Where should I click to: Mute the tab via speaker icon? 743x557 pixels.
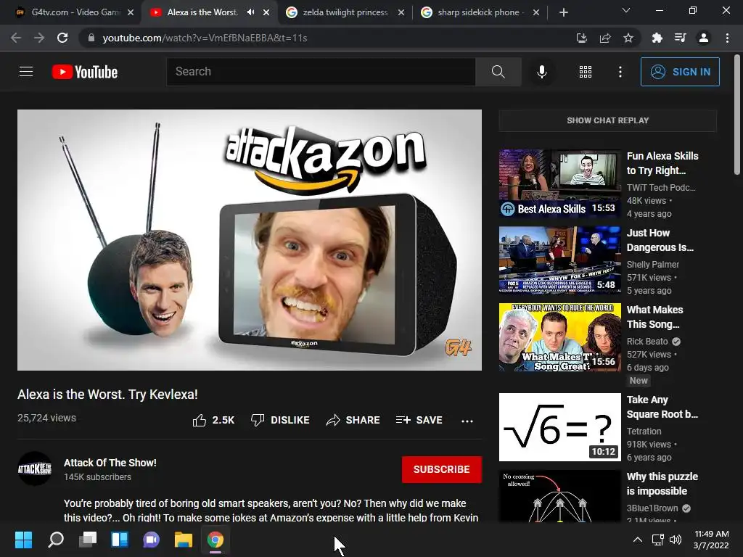pyautogui.click(x=250, y=12)
